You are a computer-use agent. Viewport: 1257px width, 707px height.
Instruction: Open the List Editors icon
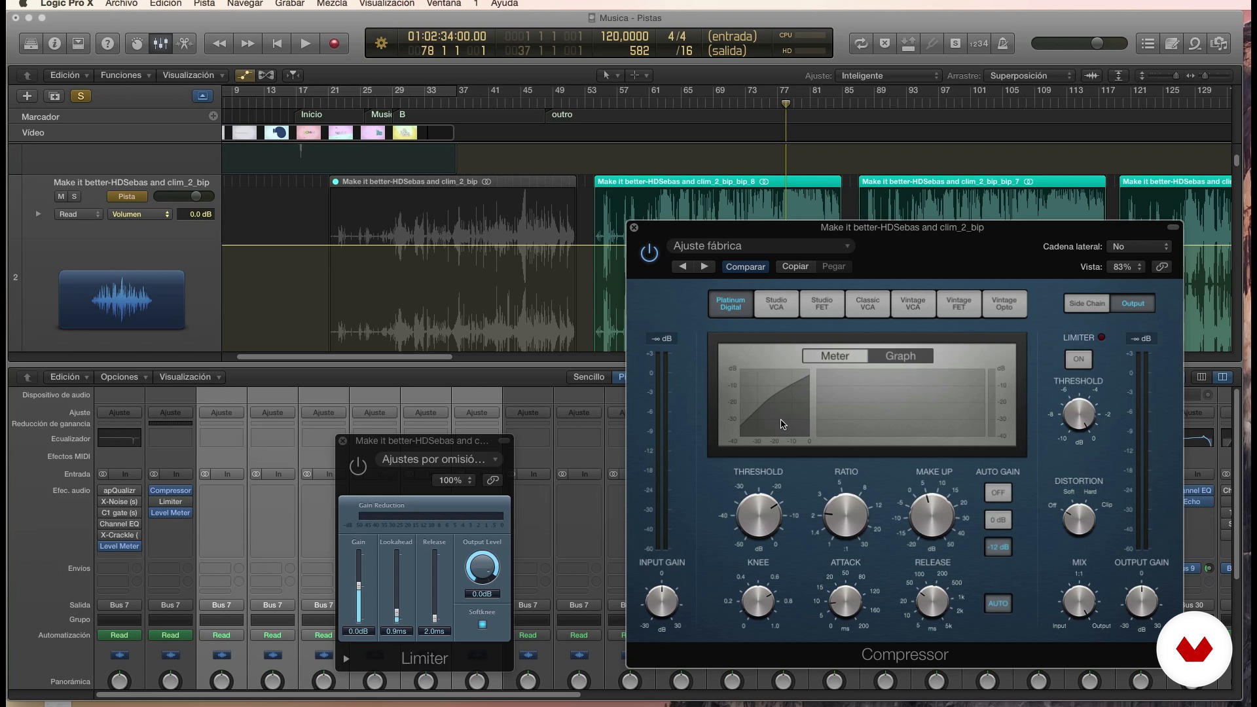point(1148,44)
